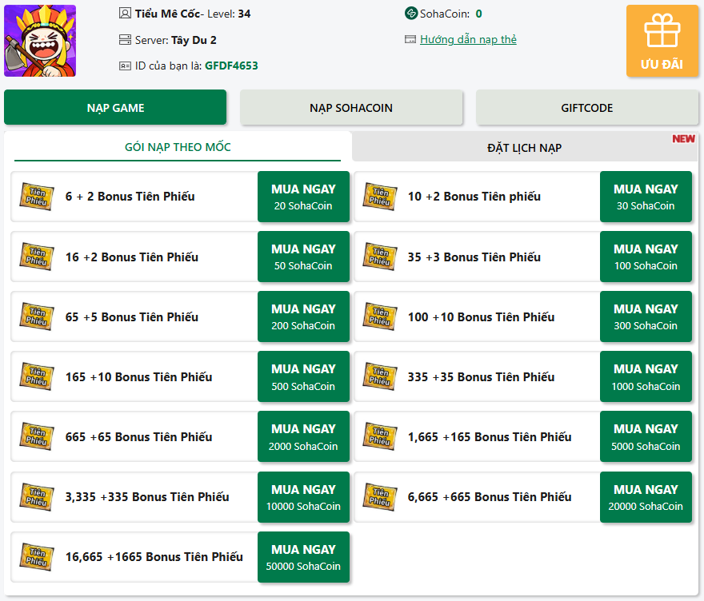
Task: Open the ƯU ĐÃI gift box
Action: (x=662, y=41)
